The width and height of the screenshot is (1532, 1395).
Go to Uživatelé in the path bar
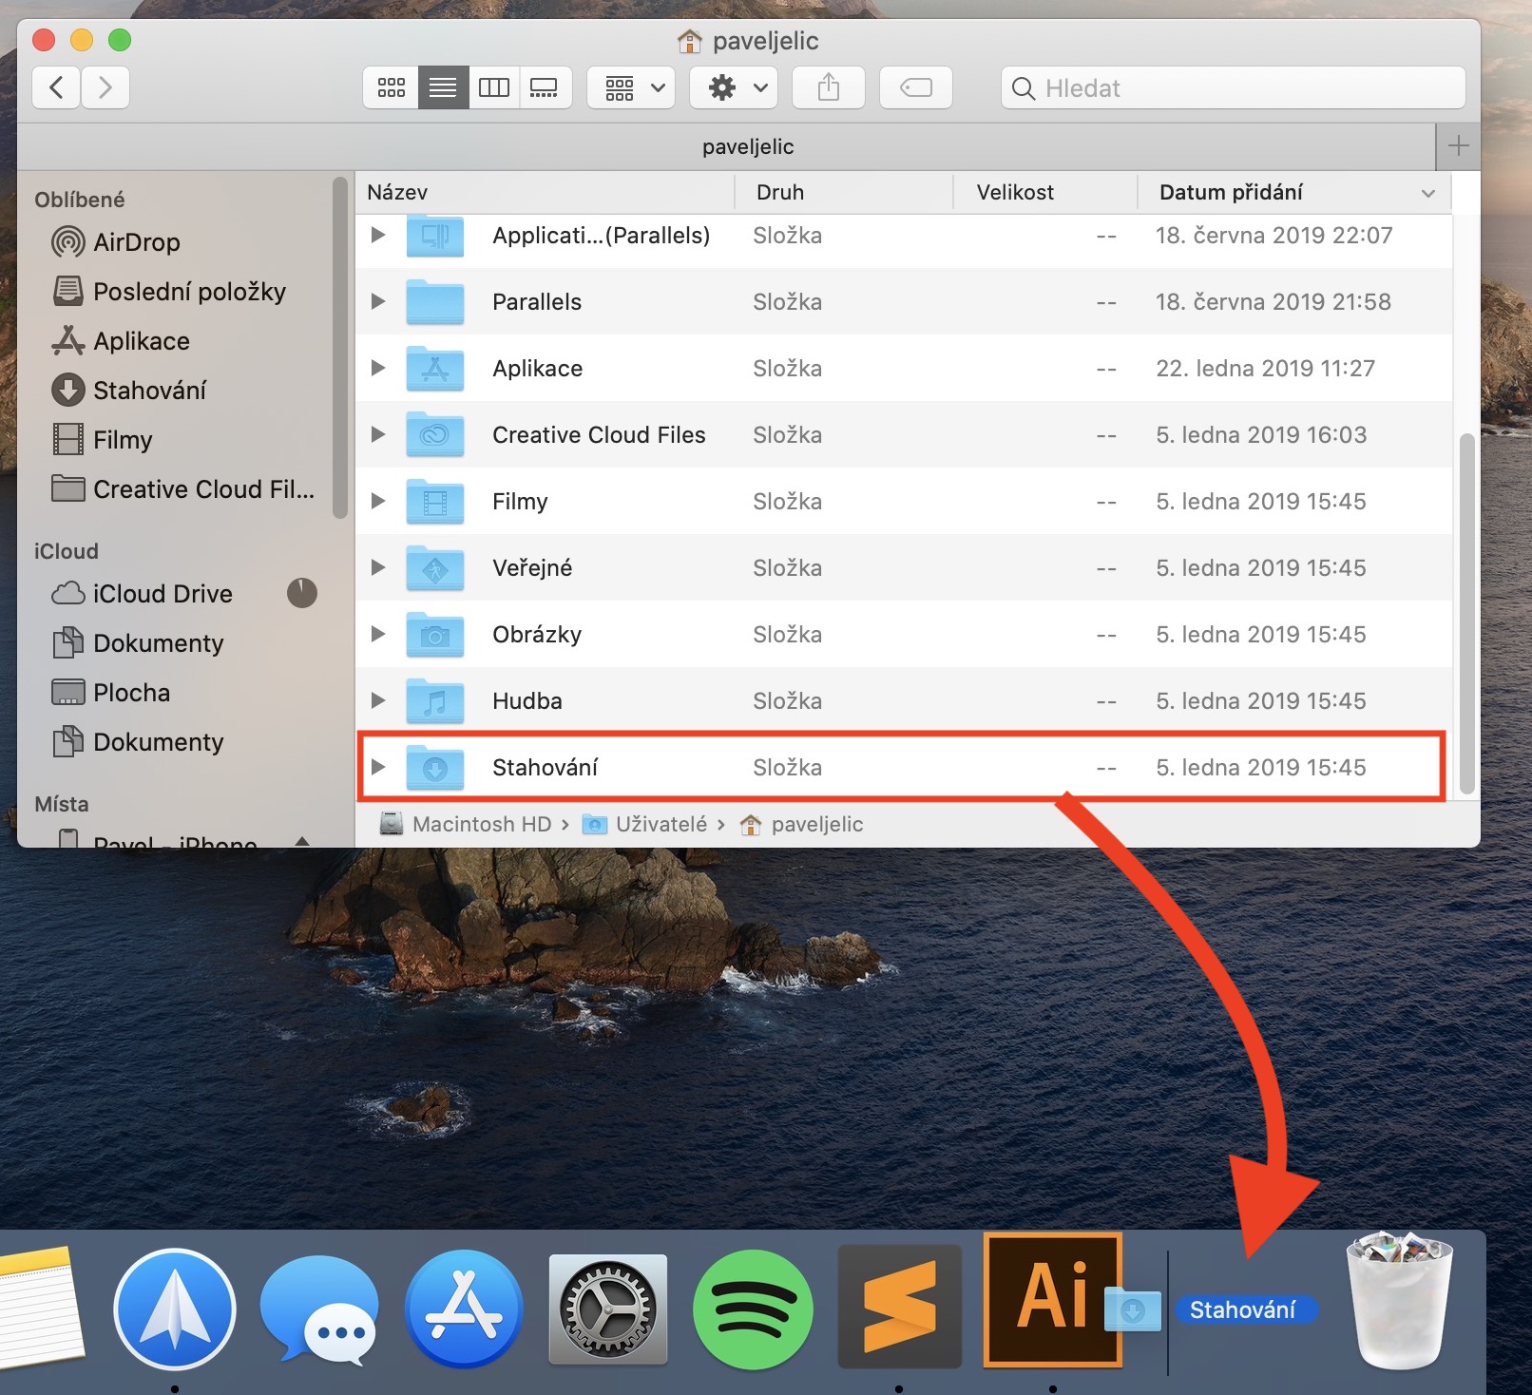661,825
